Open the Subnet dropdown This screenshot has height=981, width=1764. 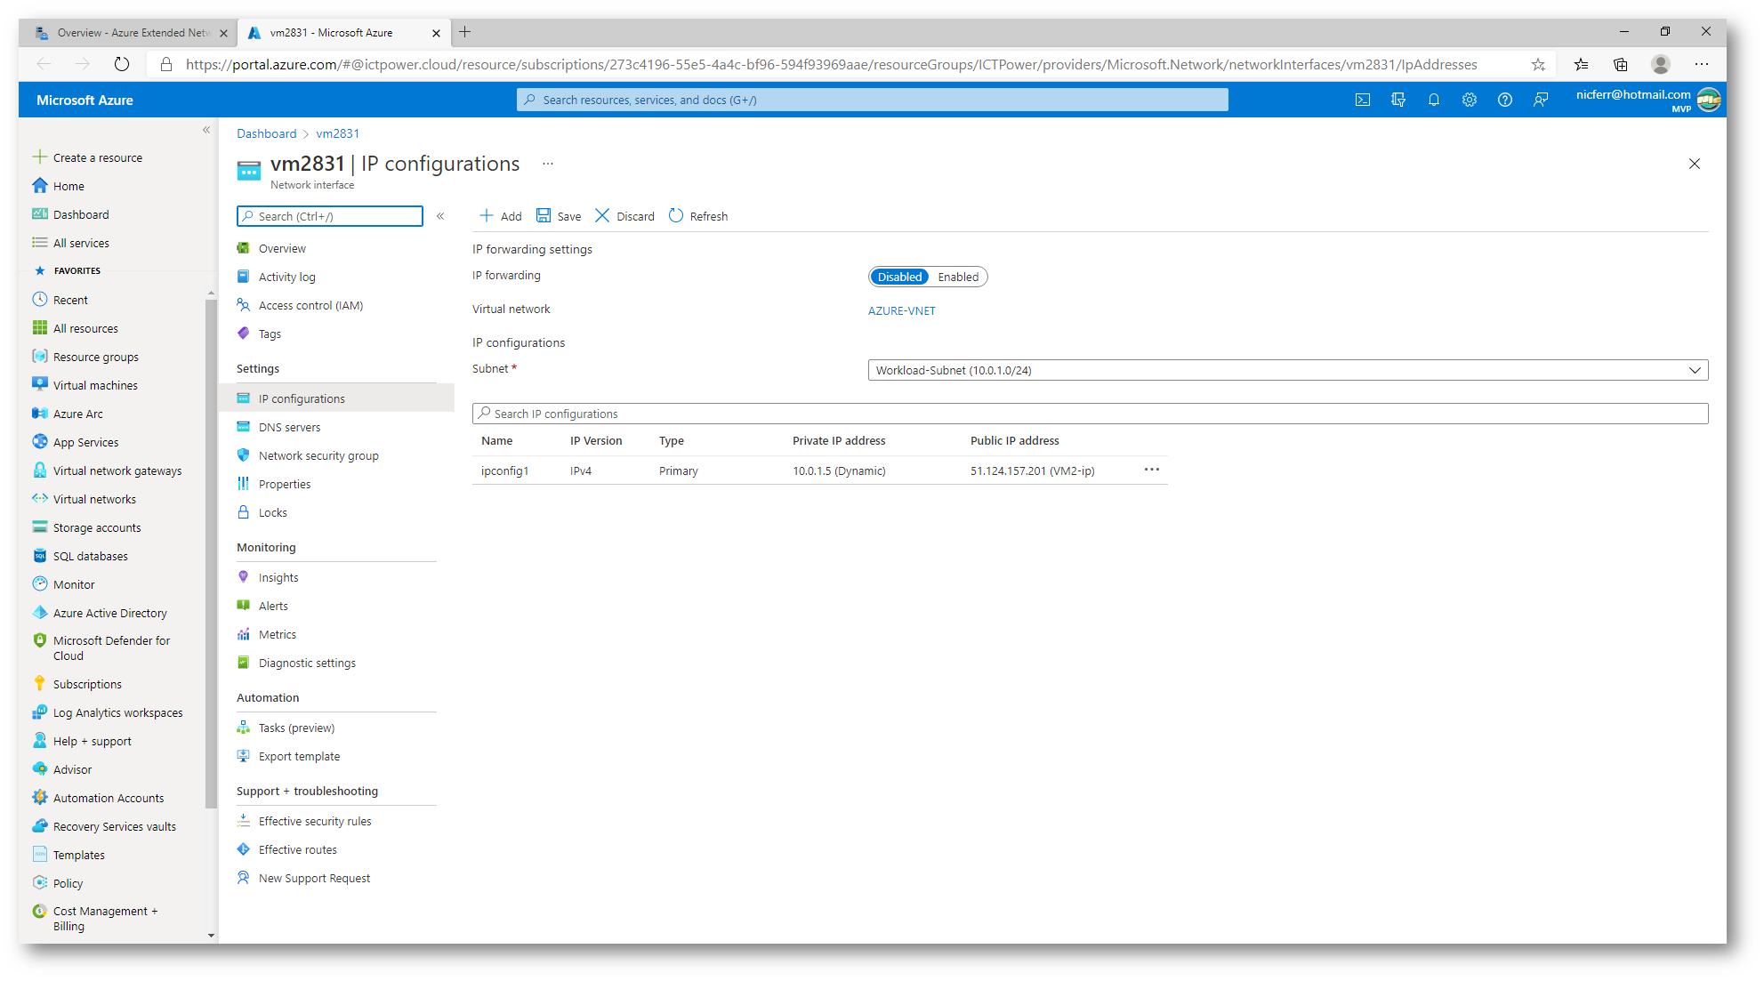click(1287, 370)
